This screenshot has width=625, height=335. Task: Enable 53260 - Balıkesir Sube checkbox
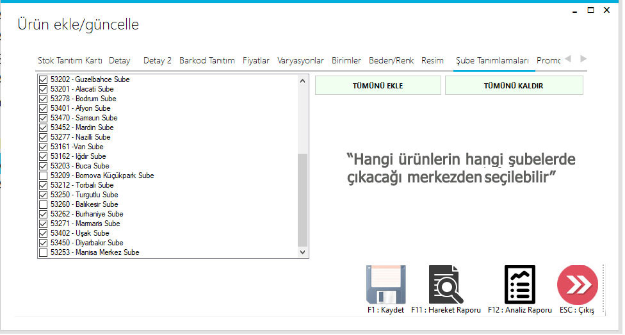(43, 204)
